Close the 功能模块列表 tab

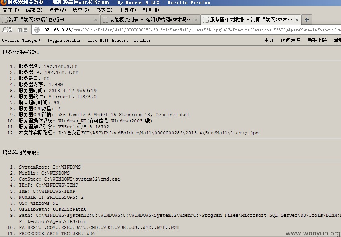coord(196,20)
